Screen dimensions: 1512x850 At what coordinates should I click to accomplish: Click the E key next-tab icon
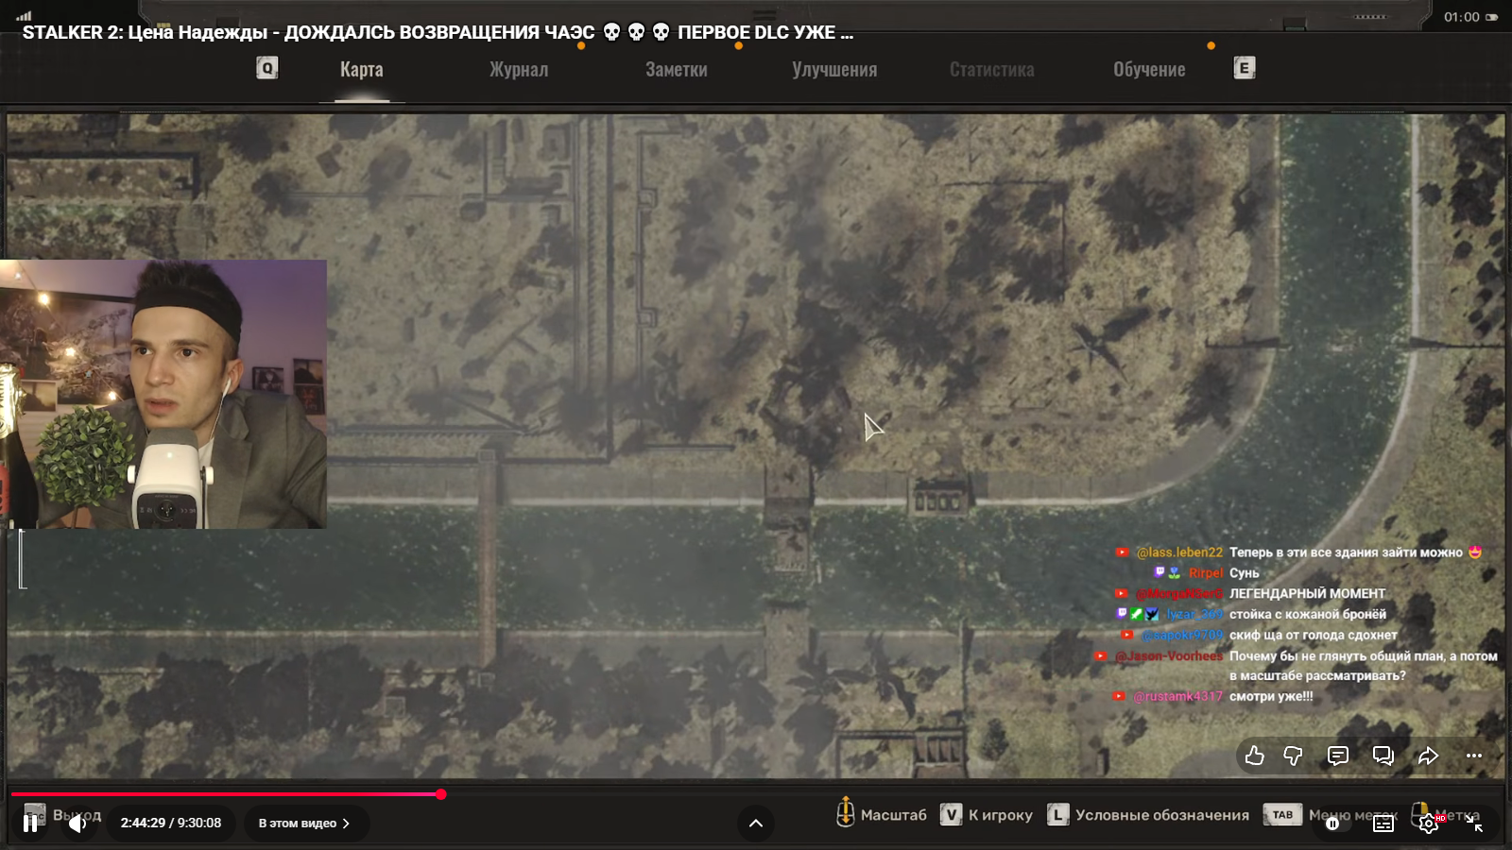point(1245,68)
